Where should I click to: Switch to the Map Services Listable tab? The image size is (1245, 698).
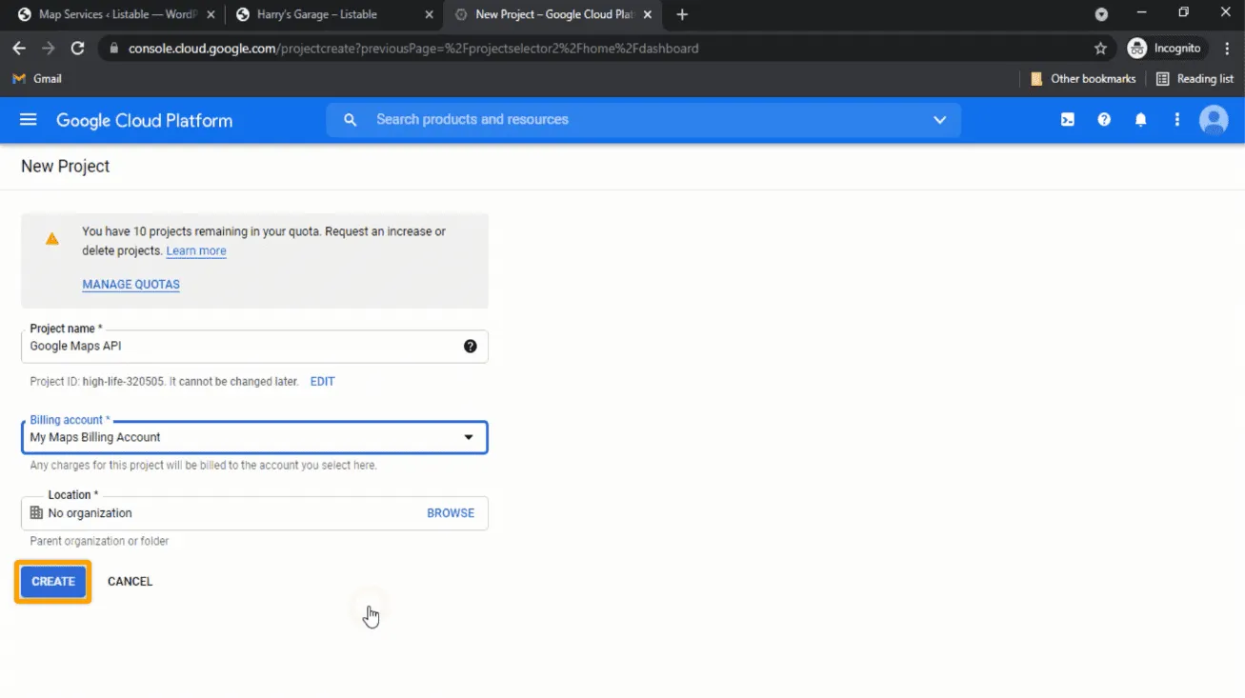[x=116, y=14]
